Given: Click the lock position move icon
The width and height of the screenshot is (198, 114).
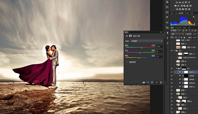Looking at the screenshot, I should tap(182, 37).
